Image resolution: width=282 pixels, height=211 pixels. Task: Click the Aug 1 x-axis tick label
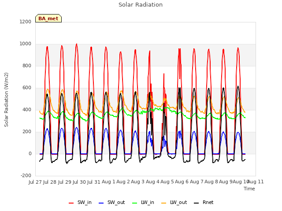[x=108, y=182]
